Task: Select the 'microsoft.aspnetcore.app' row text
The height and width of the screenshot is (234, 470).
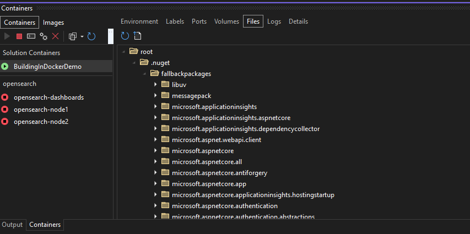Action: tap(209, 184)
